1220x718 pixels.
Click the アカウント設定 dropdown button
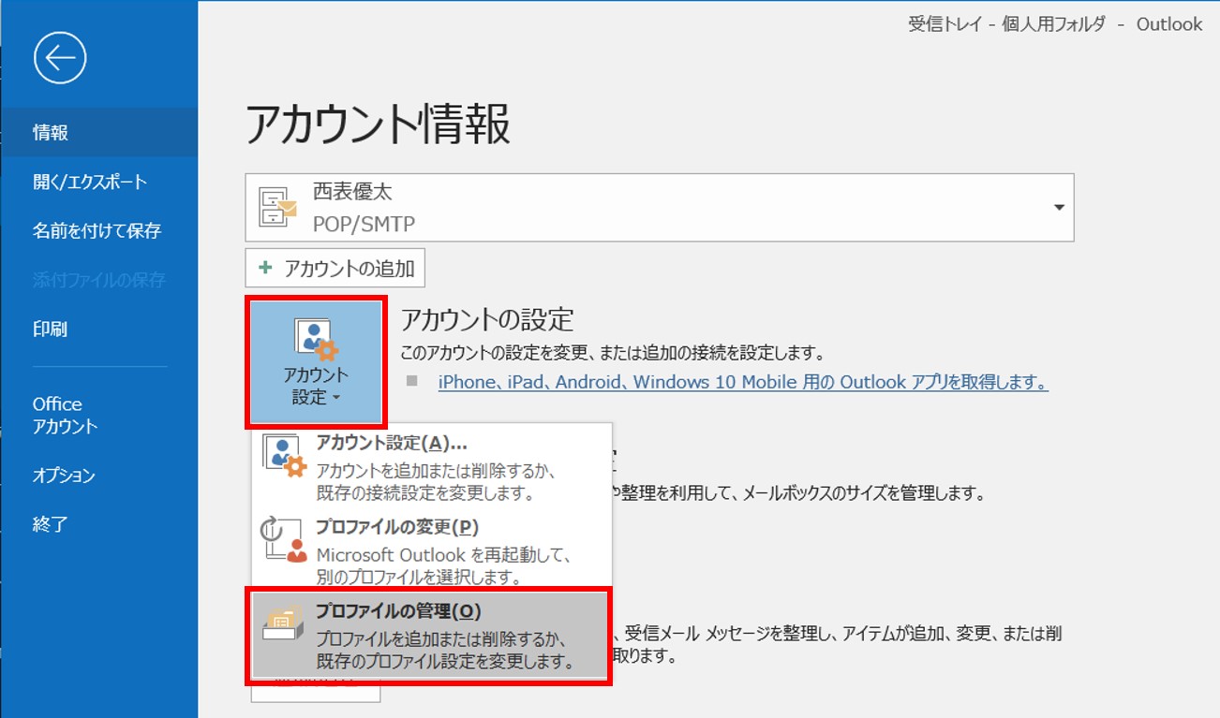(316, 360)
